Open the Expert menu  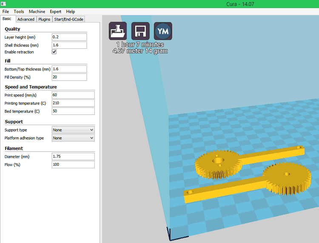(x=56, y=11)
